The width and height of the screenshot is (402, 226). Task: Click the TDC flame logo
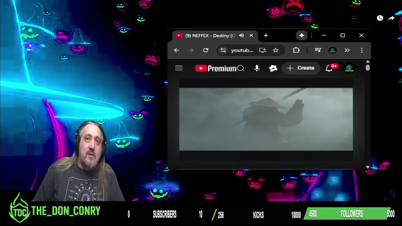pyautogui.click(x=19, y=208)
